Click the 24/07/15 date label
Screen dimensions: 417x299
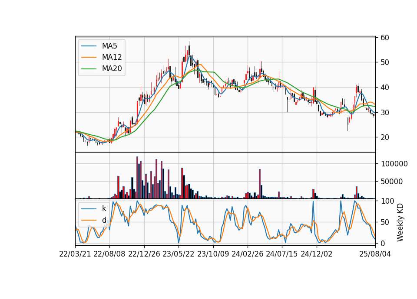point(282,254)
